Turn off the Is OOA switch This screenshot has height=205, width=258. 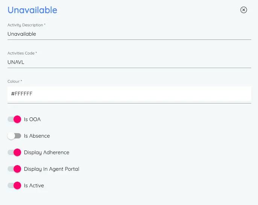(14, 119)
